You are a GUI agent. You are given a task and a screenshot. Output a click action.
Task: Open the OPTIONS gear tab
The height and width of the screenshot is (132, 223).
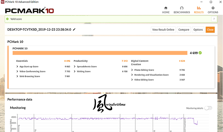[213, 10]
